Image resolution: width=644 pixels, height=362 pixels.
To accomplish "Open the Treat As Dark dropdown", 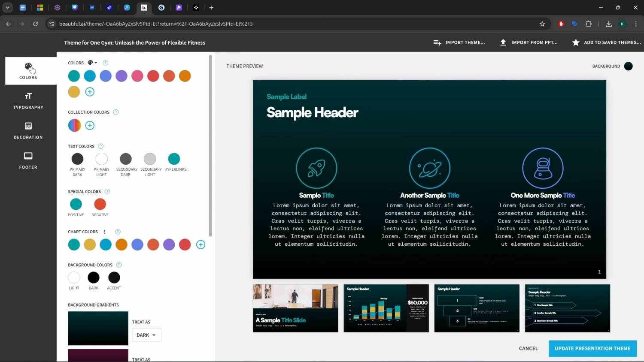I will (x=146, y=335).
